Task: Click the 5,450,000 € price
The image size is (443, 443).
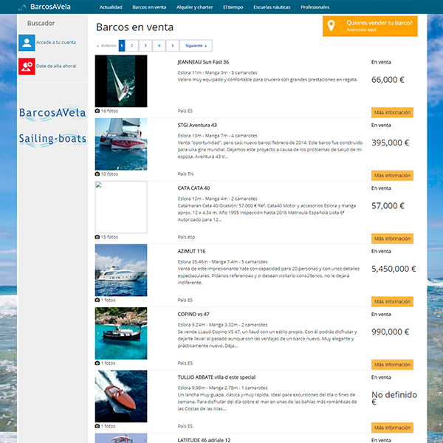Action: pyautogui.click(x=394, y=269)
